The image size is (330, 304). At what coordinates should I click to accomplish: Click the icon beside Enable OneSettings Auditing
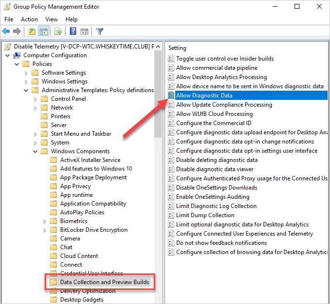[x=171, y=197]
